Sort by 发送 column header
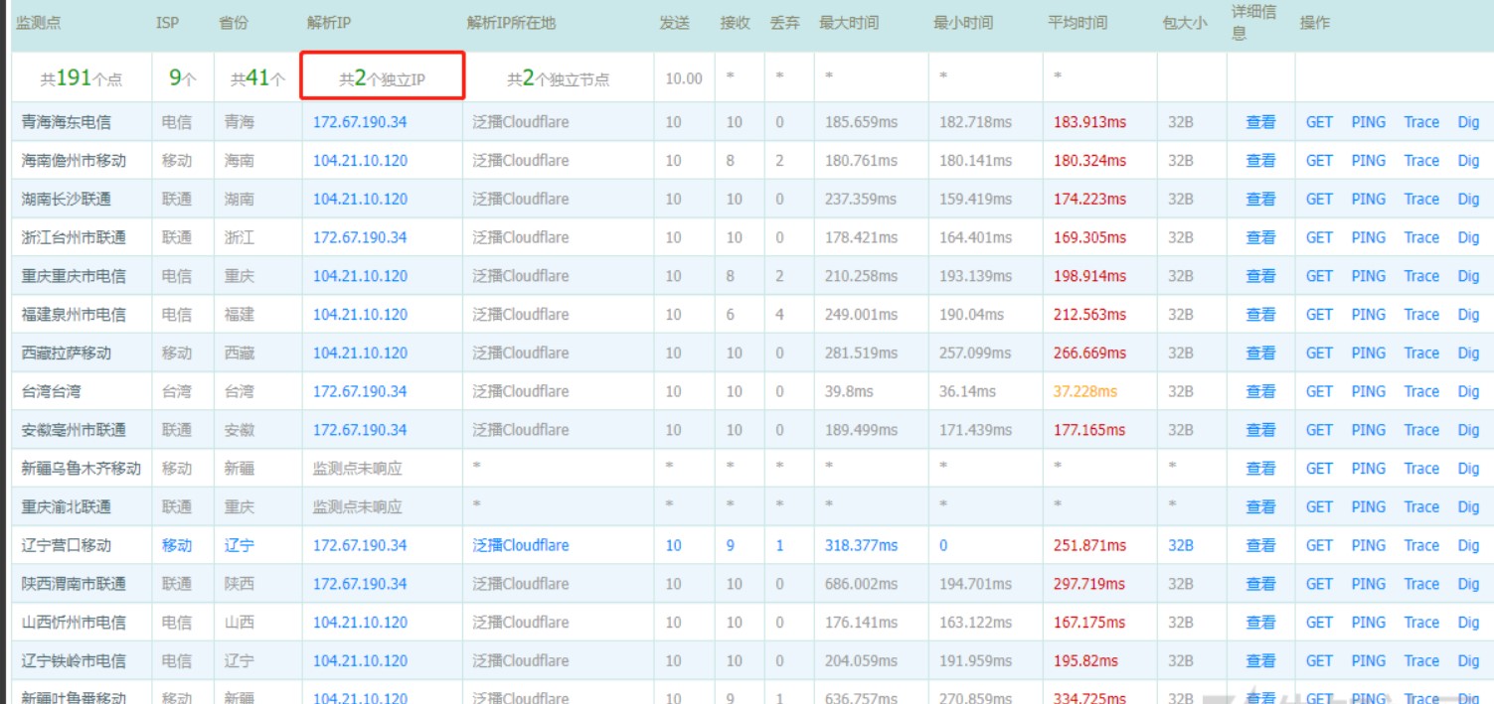1494x704 pixels. click(x=674, y=23)
